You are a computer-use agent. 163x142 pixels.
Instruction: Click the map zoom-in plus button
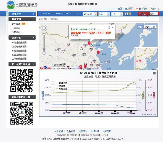44,34
